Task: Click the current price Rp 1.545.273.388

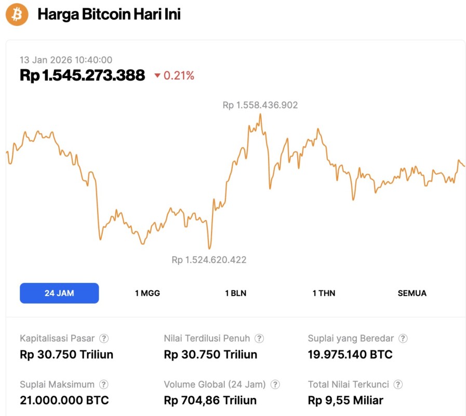Action: tap(82, 75)
